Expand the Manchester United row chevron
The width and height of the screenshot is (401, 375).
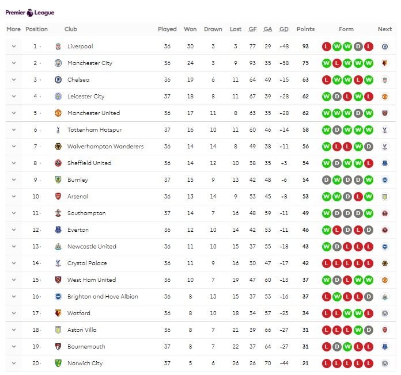click(x=14, y=113)
